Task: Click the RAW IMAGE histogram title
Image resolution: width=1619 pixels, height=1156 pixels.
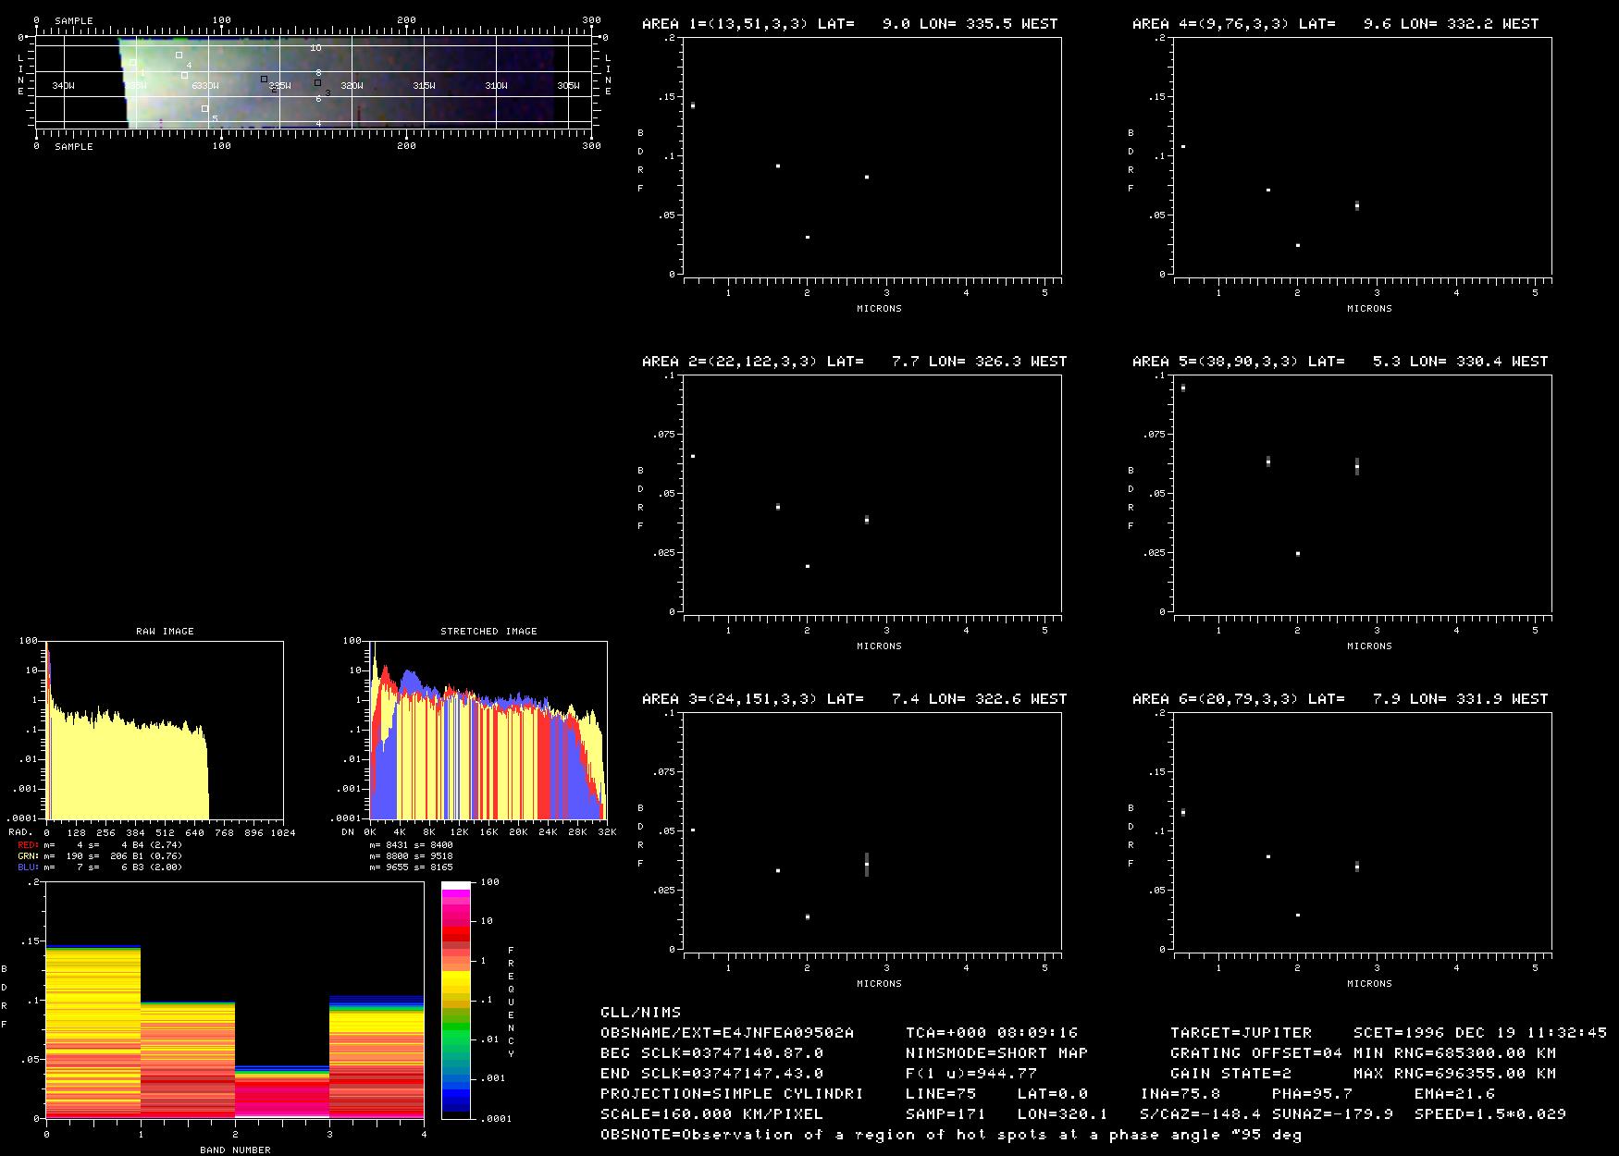Action: click(x=165, y=632)
